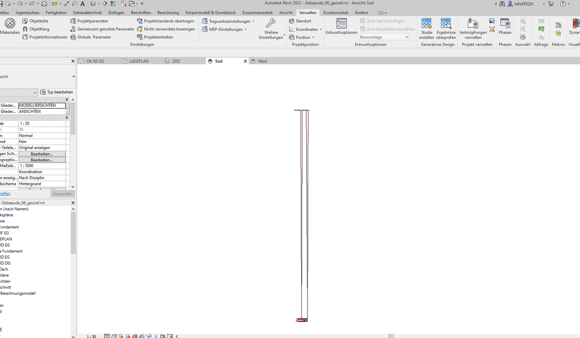Click the 1:50 scale control
580x338 pixels.
click(91, 336)
